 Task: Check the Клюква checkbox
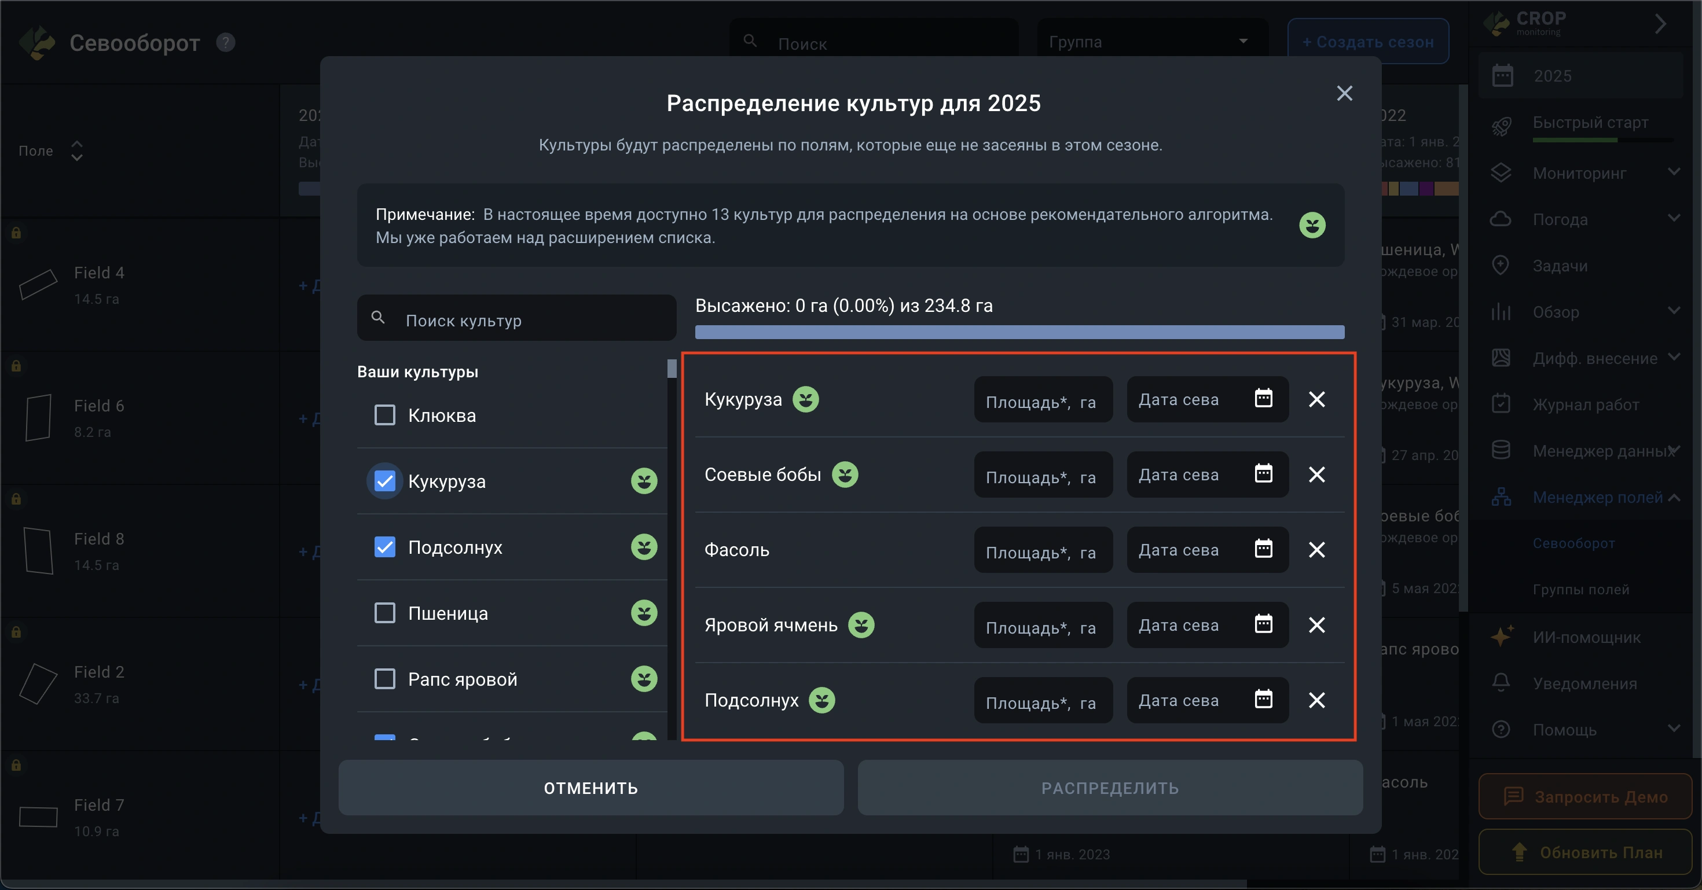(x=384, y=415)
